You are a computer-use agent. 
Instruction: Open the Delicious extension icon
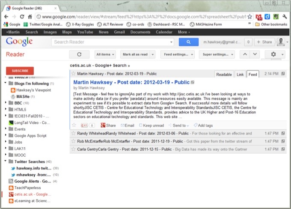pyautogui.click(x=267, y=17)
